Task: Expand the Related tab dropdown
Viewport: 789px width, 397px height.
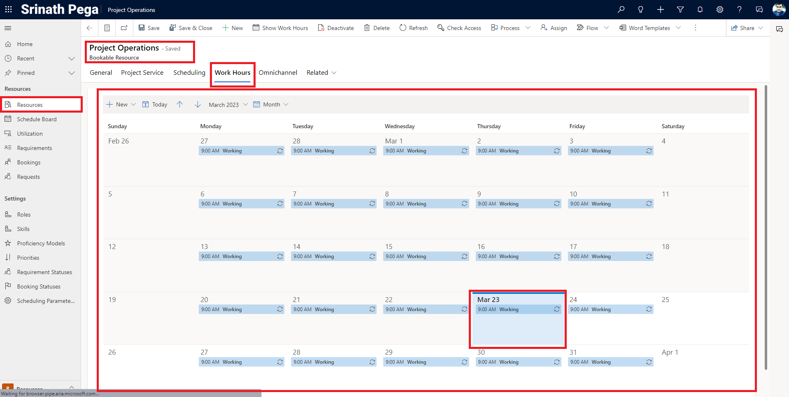Action: pyautogui.click(x=321, y=73)
